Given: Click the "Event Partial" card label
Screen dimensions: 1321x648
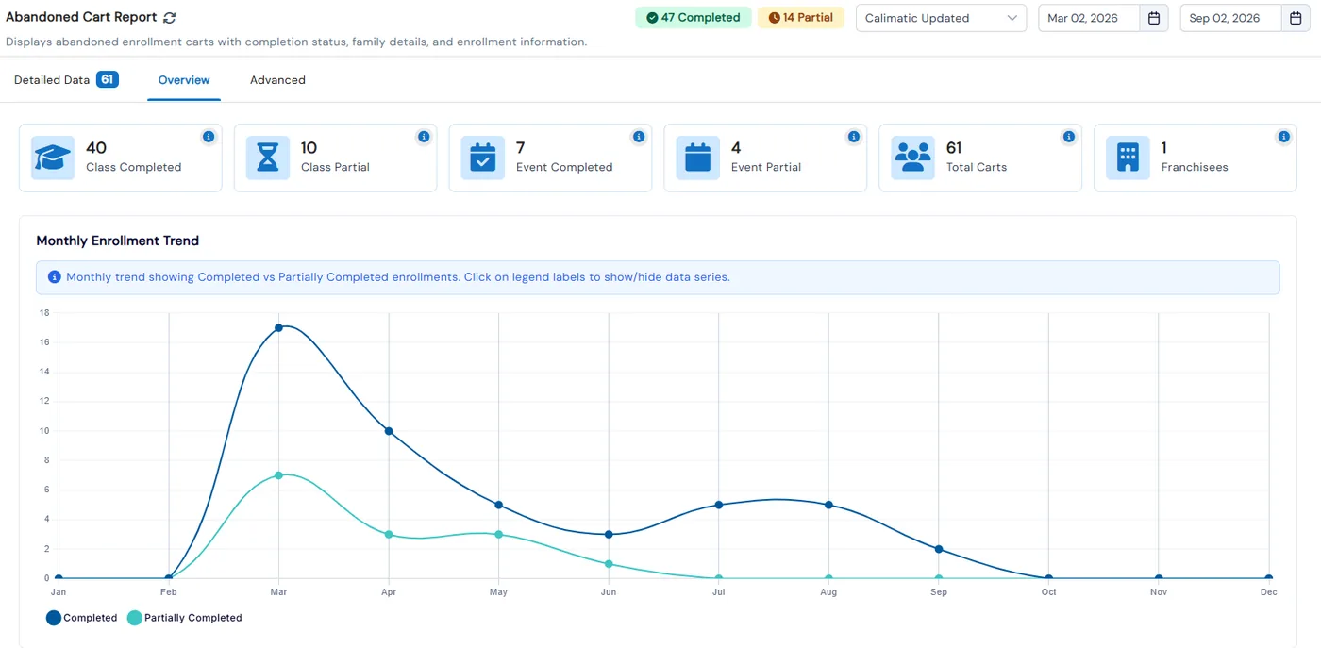Looking at the screenshot, I should (x=766, y=167).
